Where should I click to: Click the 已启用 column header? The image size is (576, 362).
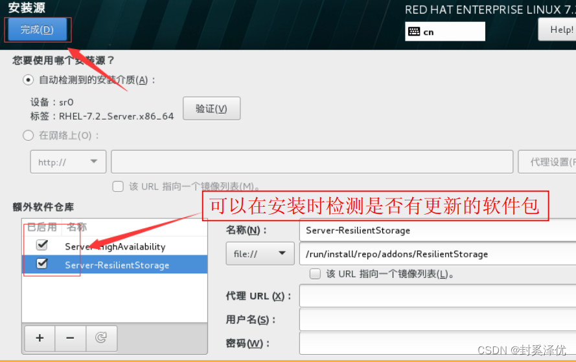click(42, 227)
